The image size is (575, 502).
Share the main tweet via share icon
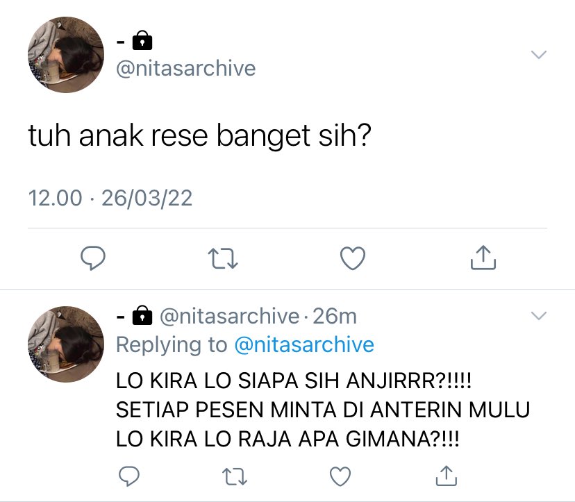483,258
